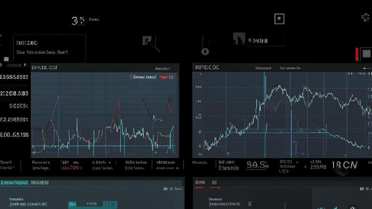
Task: Switch to the 'DUAXEN' tab
Action: coord(40,183)
